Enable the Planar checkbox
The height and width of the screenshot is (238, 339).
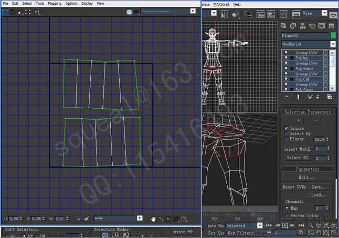(x=286, y=139)
